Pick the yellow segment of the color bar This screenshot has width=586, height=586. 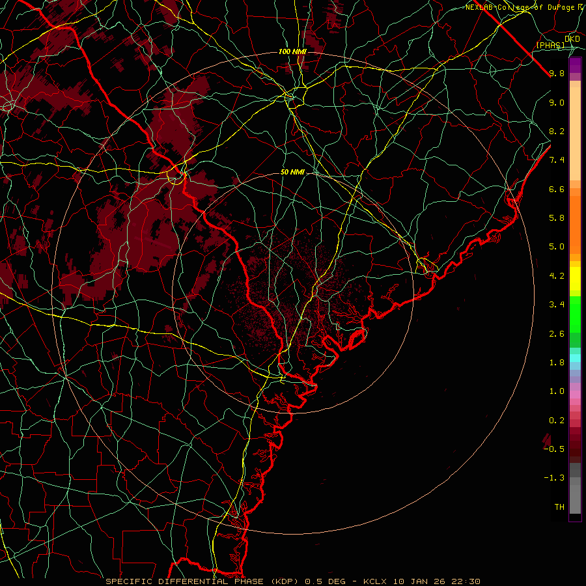(575, 279)
